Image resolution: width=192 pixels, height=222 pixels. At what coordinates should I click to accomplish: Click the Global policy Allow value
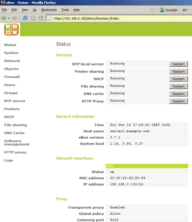[115, 214]
